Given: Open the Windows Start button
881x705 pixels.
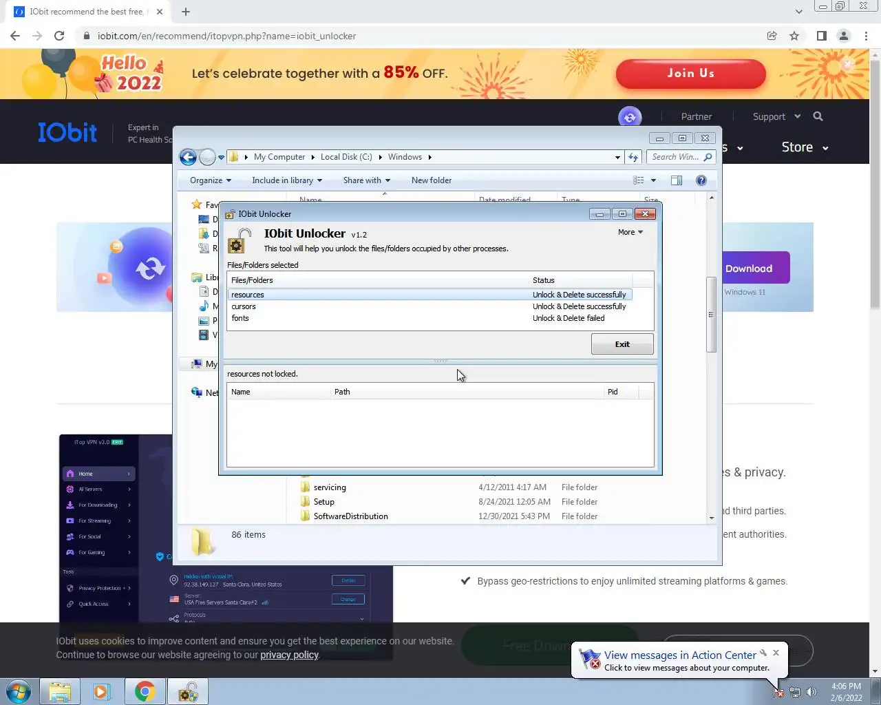Looking at the screenshot, I should point(19,691).
